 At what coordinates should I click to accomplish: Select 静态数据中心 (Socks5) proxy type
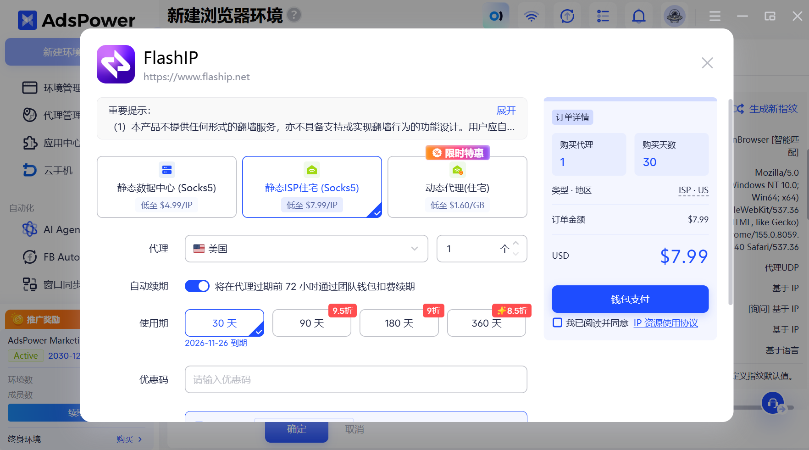point(166,187)
